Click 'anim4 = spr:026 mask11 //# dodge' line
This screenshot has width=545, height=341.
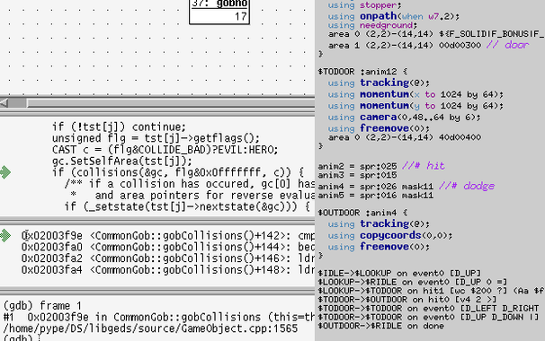406,187
